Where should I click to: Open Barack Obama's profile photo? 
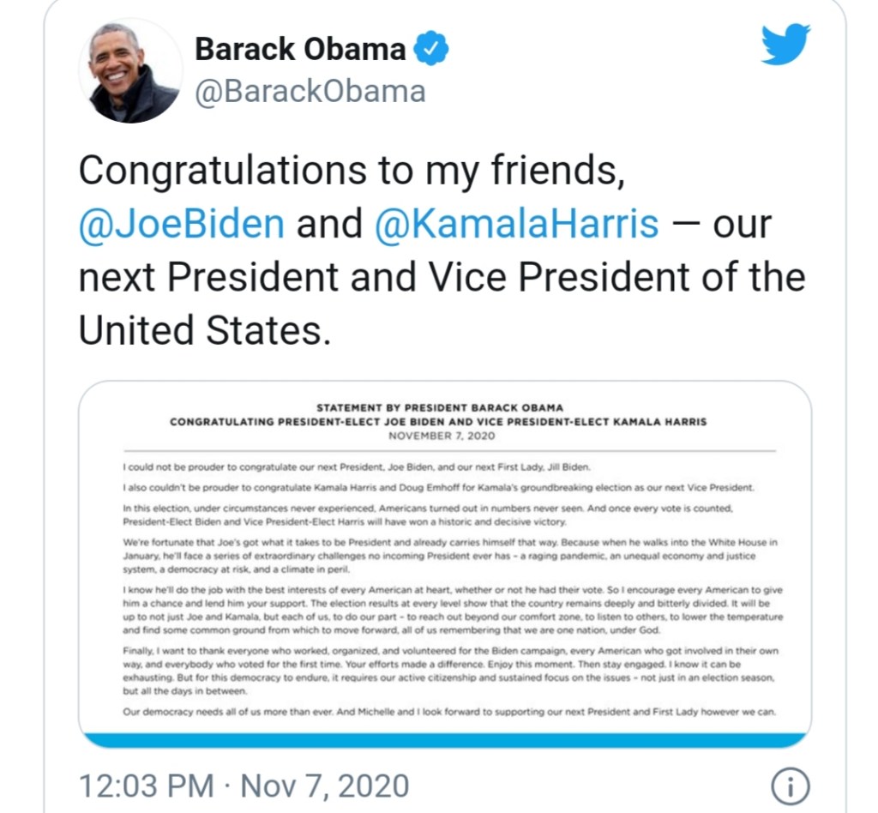(130, 70)
